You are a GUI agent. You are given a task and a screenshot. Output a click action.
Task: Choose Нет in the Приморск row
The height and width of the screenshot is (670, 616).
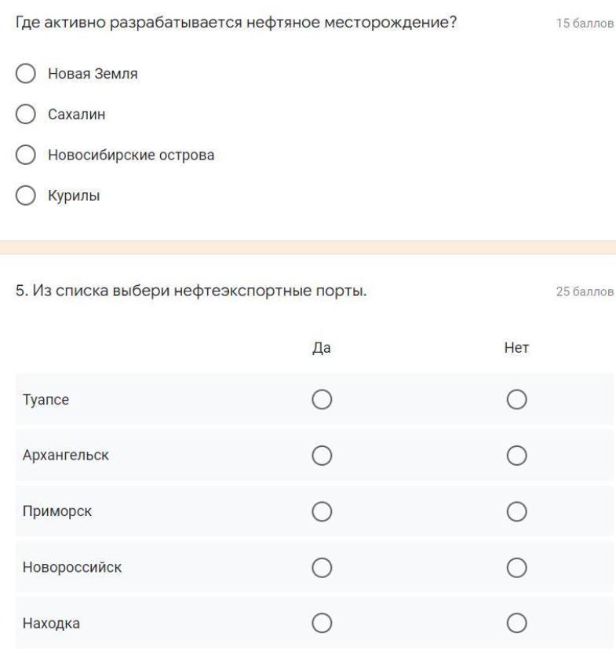tap(516, 511)
